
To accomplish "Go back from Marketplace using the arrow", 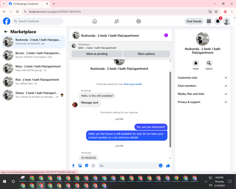I will (6, 32).
